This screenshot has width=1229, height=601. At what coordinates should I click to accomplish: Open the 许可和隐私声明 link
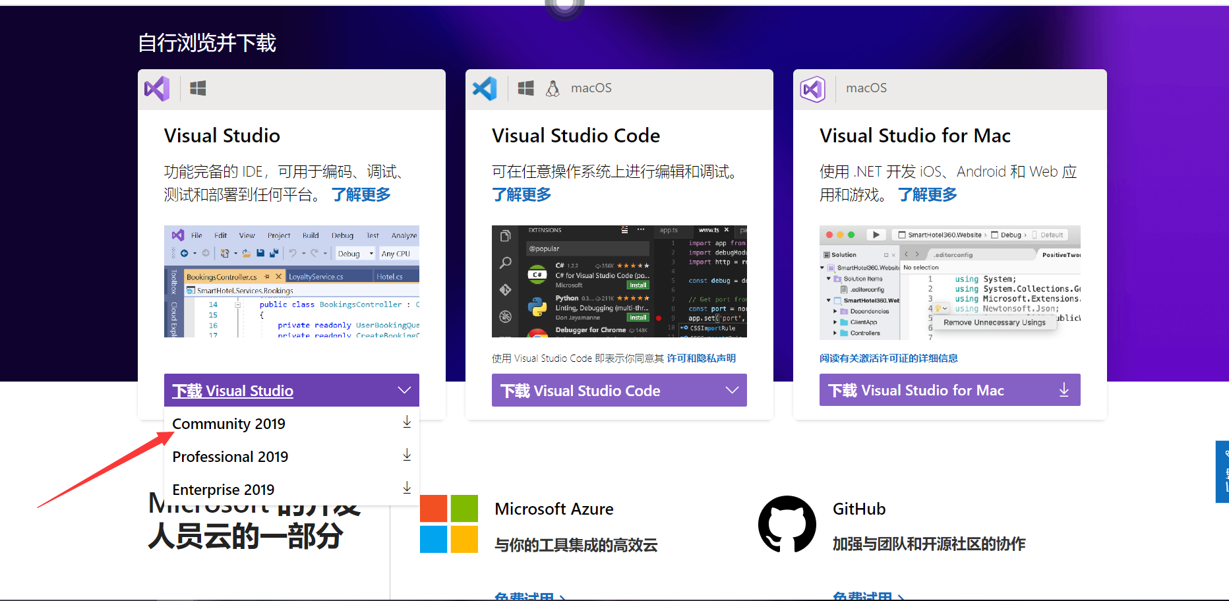[x=701, y=358]
